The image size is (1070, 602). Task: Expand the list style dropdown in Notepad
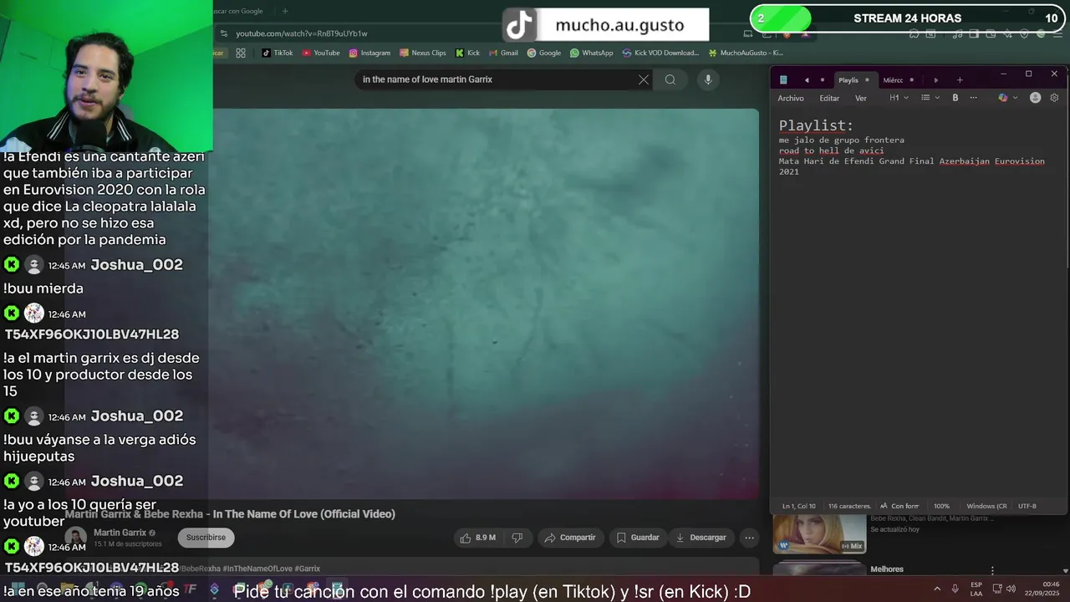pyautogui.click(x=930, y=98)
